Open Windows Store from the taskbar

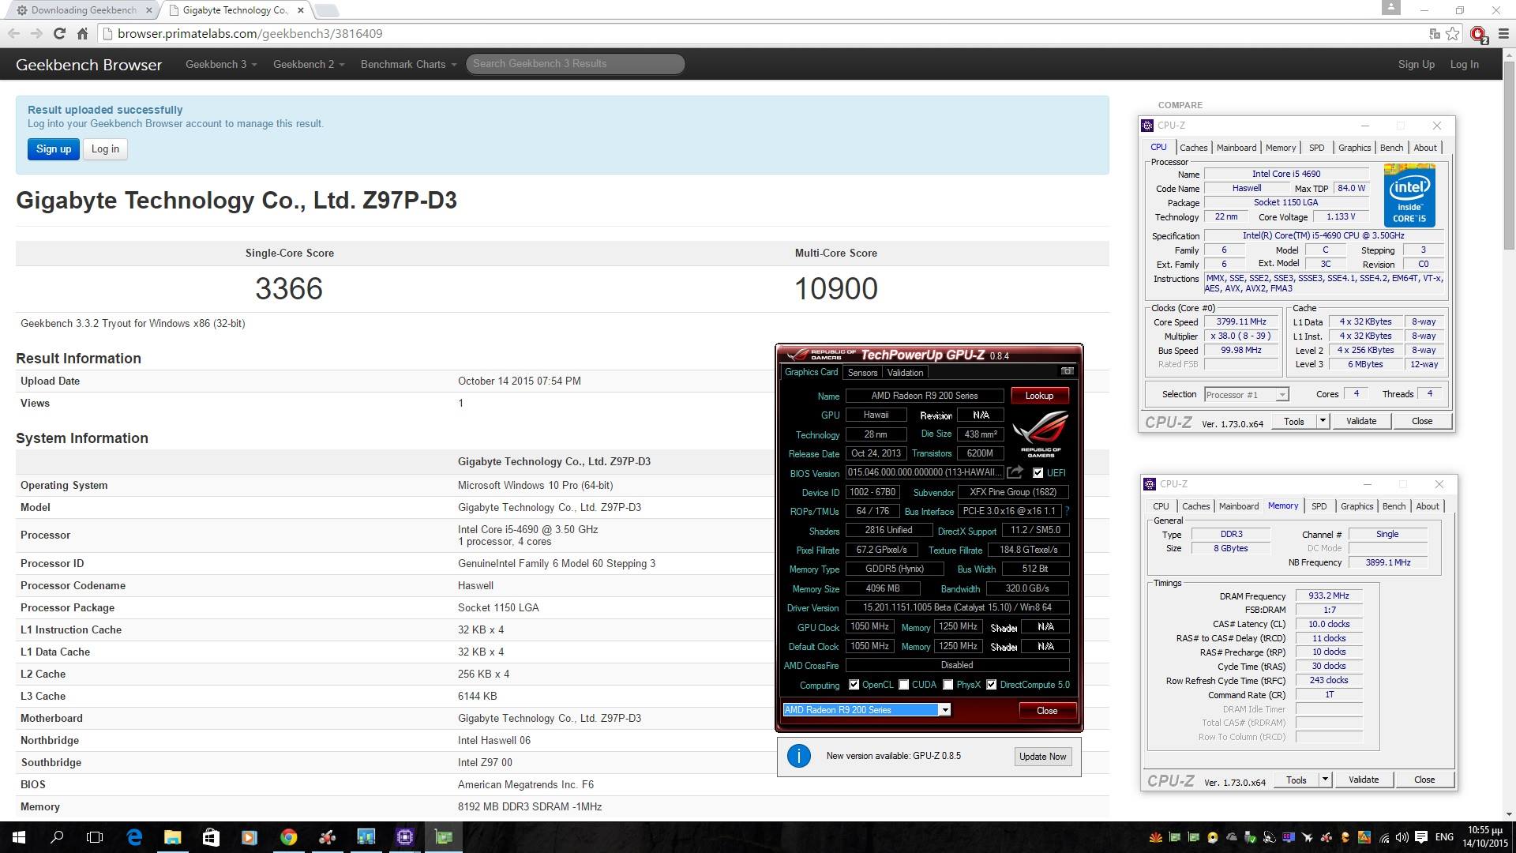point(211,837)
